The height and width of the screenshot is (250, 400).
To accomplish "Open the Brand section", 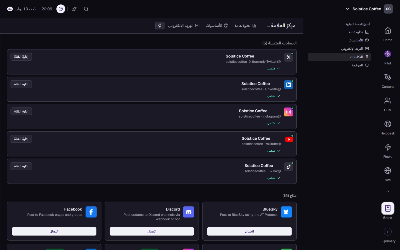I will pyautogui.click(x=388, y=211).
